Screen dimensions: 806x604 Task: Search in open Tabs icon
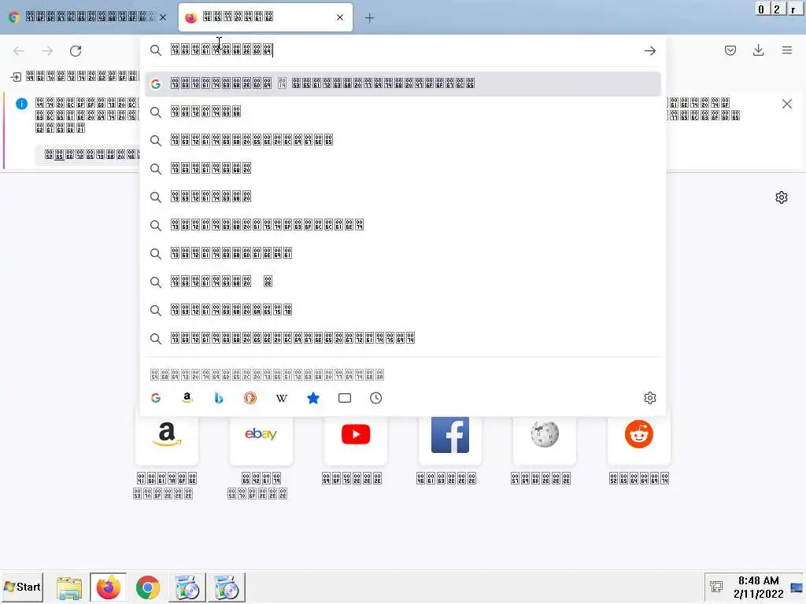(x=345, y=398)
